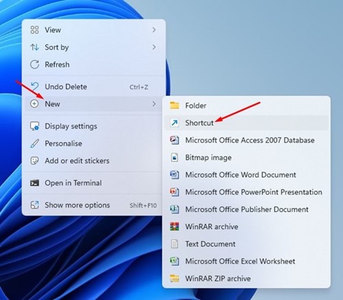Image resolution: width=343 pixels, height=300 pixels.
Task: Click the WinRAR archive books icon
Action: click(x=175, y=227)
